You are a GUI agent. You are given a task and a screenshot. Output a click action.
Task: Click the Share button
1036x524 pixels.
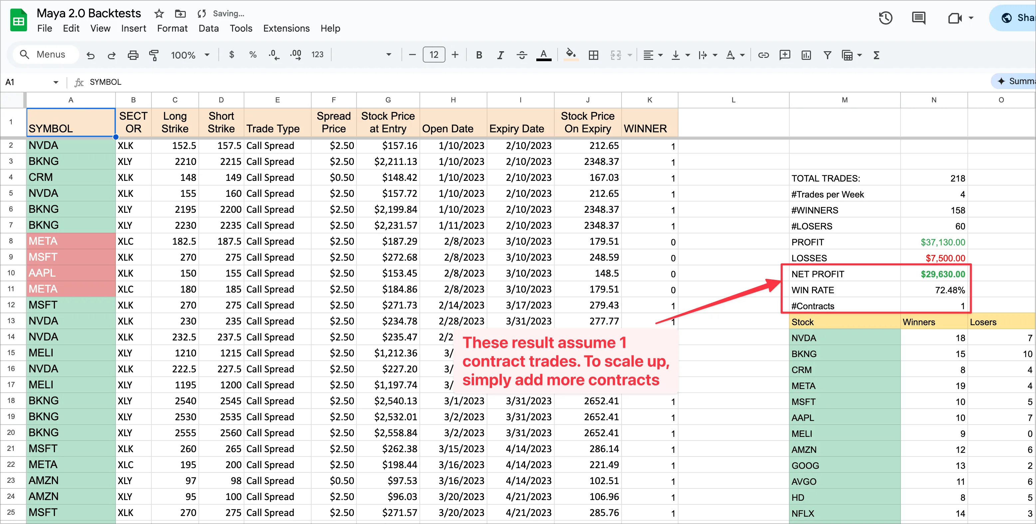pyautogui.click(x=1013, y=18)
